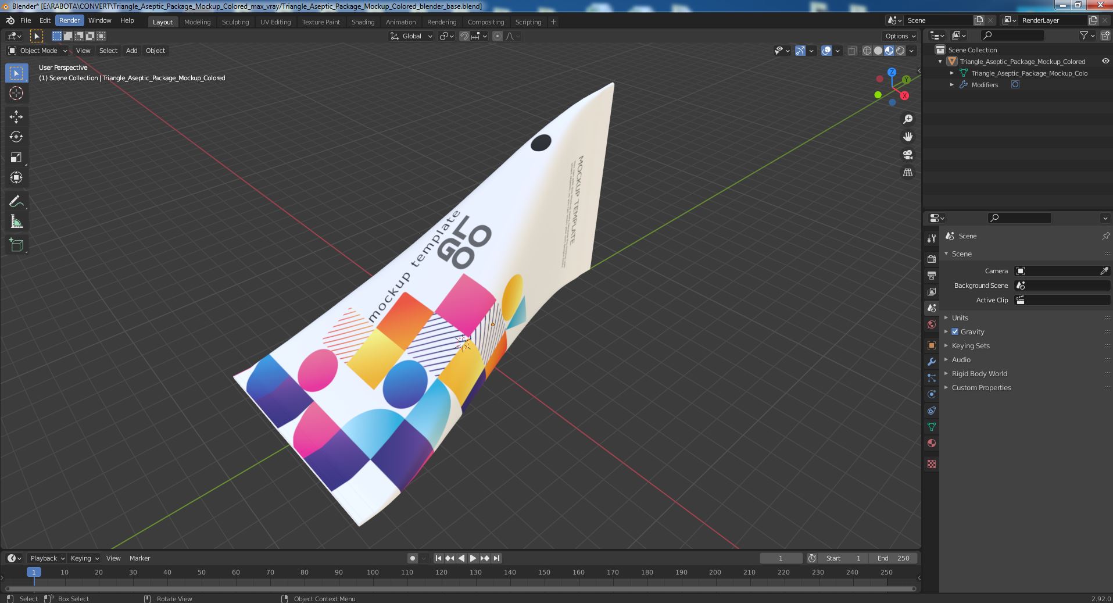Expand the Audio panel
This screenshot has width=1113, height=603.
point(961,359)
